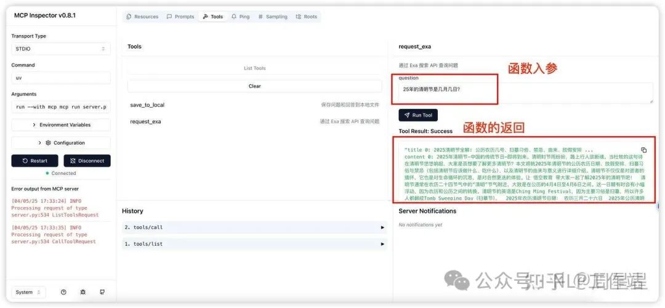
Task: Open the help documentation icon
Action: tap(63, 293)
